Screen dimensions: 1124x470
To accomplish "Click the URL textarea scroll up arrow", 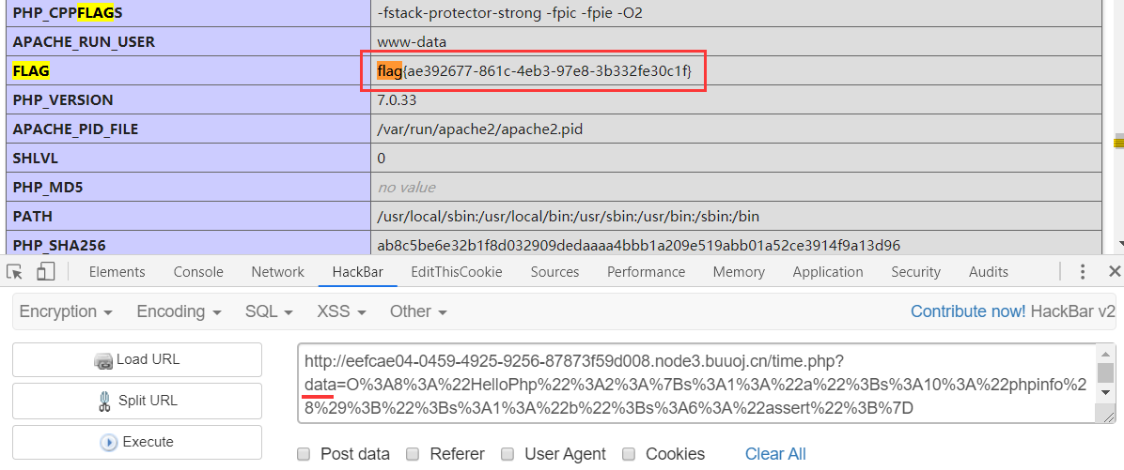I will pyautogui.click(x=1106, y=353).
